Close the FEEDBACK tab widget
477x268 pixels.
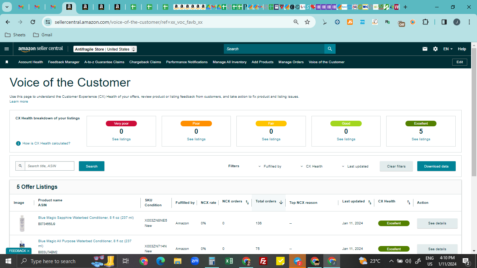point(28,251)
